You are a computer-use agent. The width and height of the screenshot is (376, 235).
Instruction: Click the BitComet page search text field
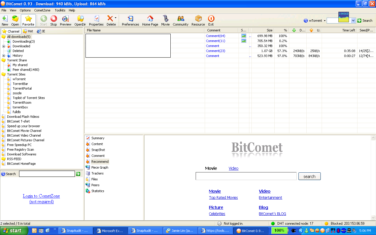coord(246,176)
